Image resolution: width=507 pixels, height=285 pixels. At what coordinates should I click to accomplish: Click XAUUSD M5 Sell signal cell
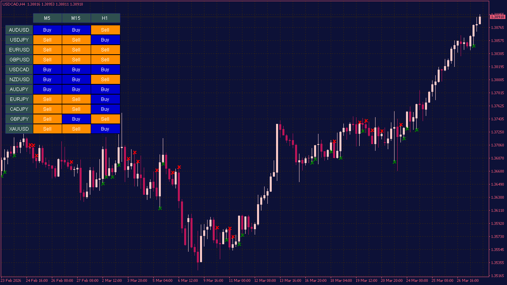click(x=47, y=129)
